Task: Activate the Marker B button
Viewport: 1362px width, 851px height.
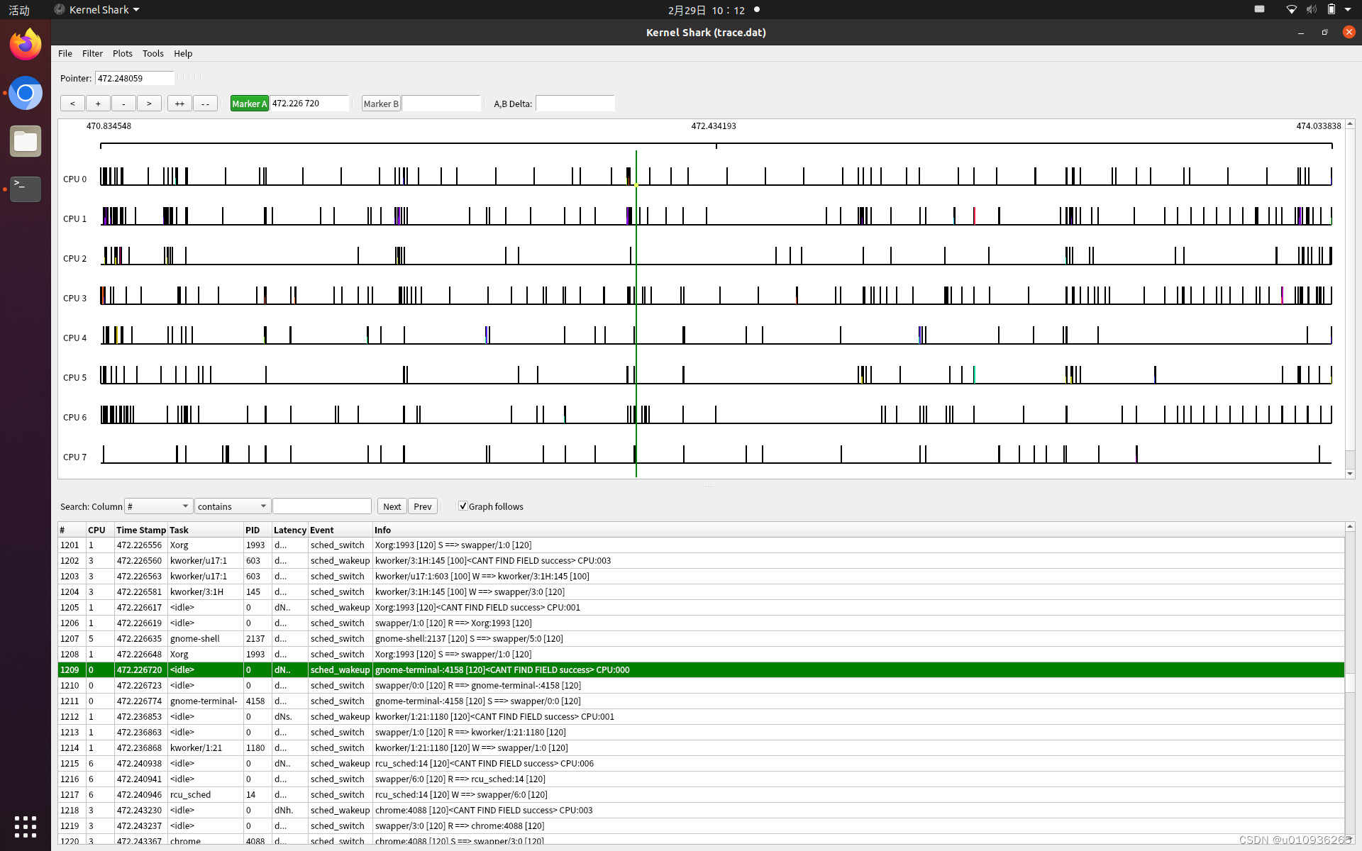Action: 381,104
